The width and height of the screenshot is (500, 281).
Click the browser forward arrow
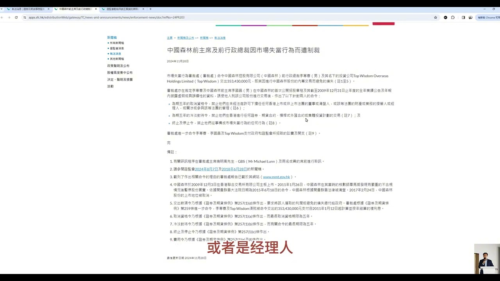9,18
